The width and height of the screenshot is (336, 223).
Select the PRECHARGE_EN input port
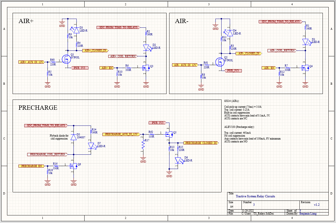coord(31,166)
